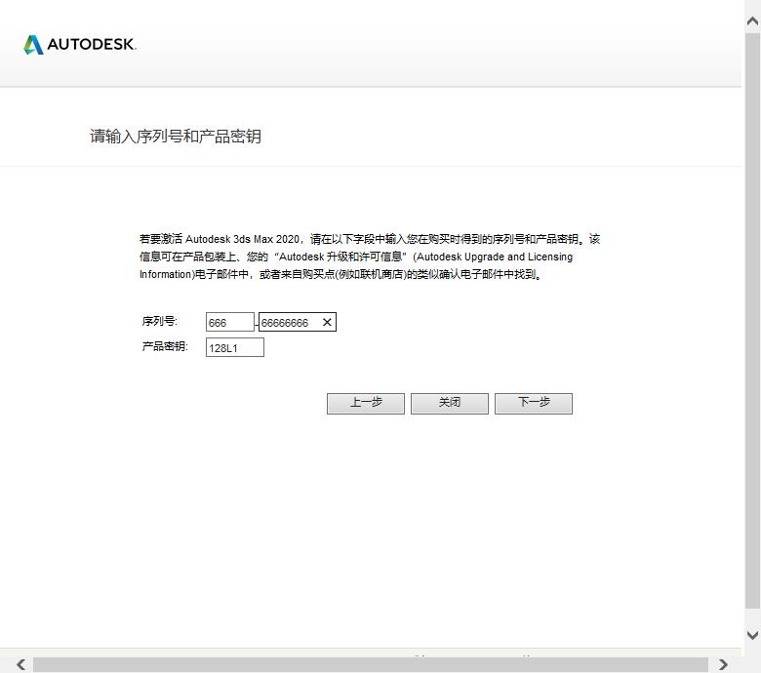Click vertical scrollbar down arrow
The width and height of the screenshot is (761, 673).
click(752, 635)
